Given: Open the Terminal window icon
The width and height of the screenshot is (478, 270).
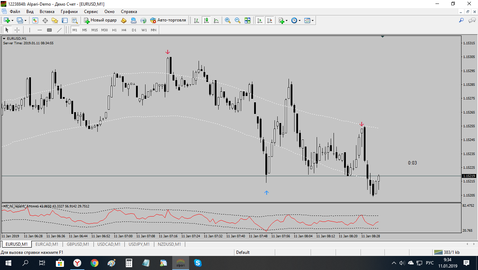Looking at the screenshot, I should pos(65,20).
